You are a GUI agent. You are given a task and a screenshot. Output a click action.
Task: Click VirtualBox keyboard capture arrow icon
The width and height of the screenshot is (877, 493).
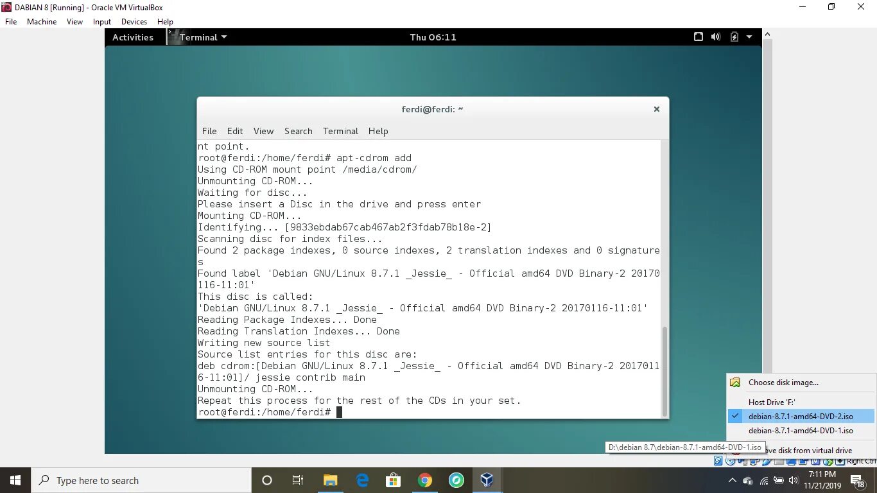[840, 462]
